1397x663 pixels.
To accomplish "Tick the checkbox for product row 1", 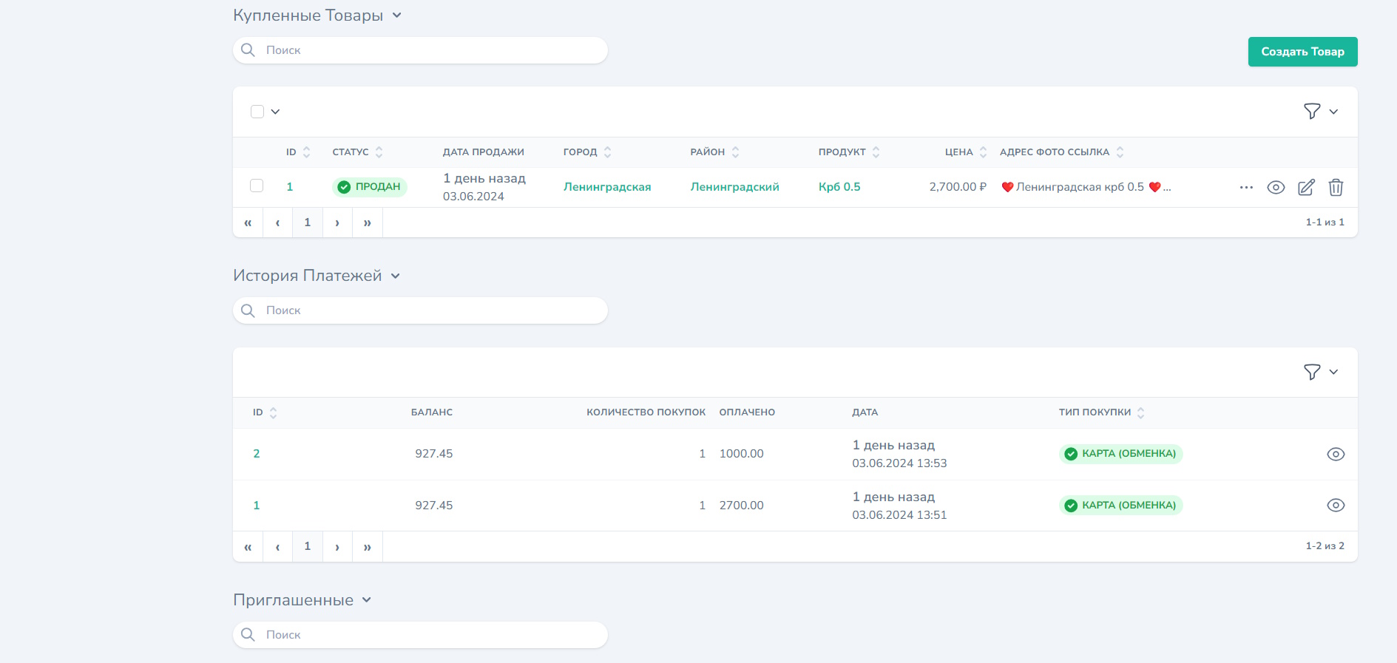I will [257, 186].
